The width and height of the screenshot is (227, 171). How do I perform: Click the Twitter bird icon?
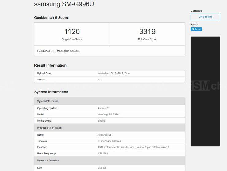pos(193,29)
